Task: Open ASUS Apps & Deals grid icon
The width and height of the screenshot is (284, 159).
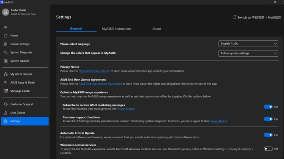Action: click(6, 83)
